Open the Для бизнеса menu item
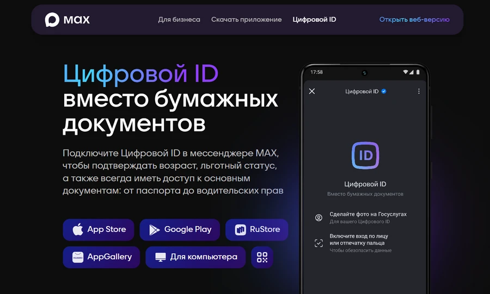Image resolution: width=490 pixels, height=294 pixels. pos(179,20)
